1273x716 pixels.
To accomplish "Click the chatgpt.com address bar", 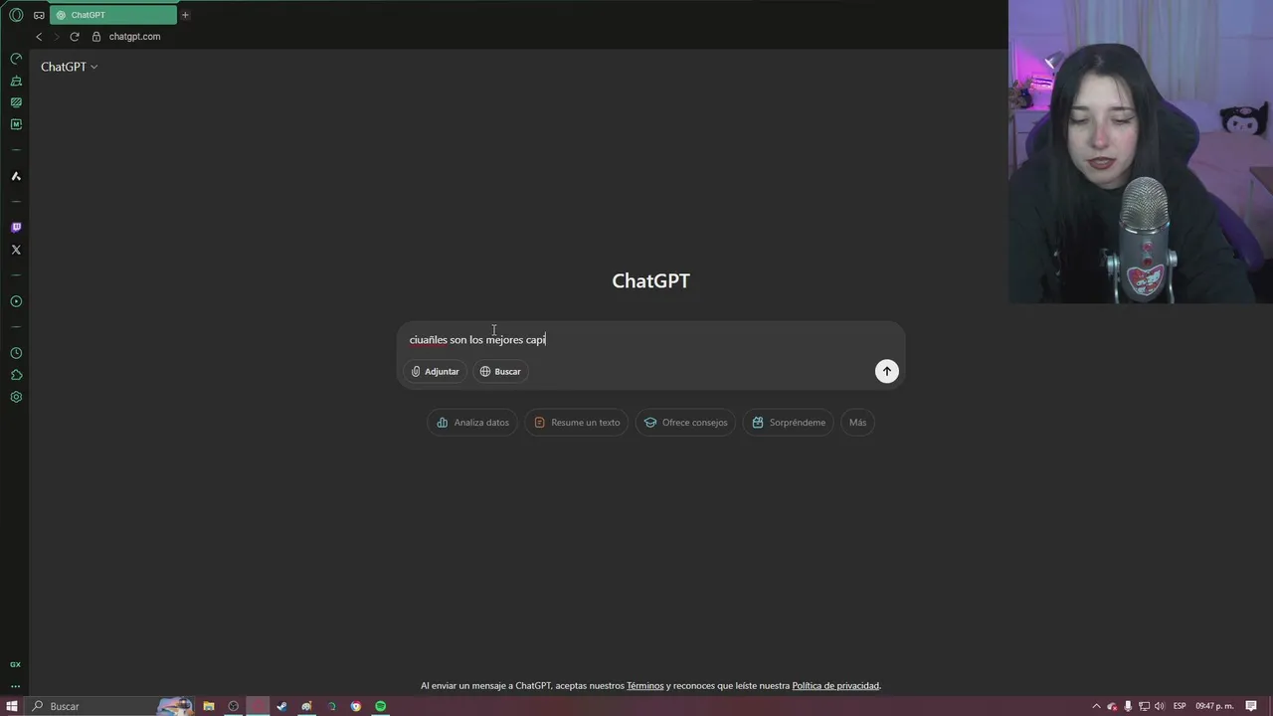I will (x=134, y=37).
